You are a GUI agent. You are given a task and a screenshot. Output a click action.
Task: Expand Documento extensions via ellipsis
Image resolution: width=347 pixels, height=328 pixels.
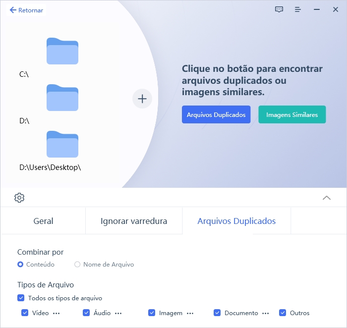(x=265, y=313)
